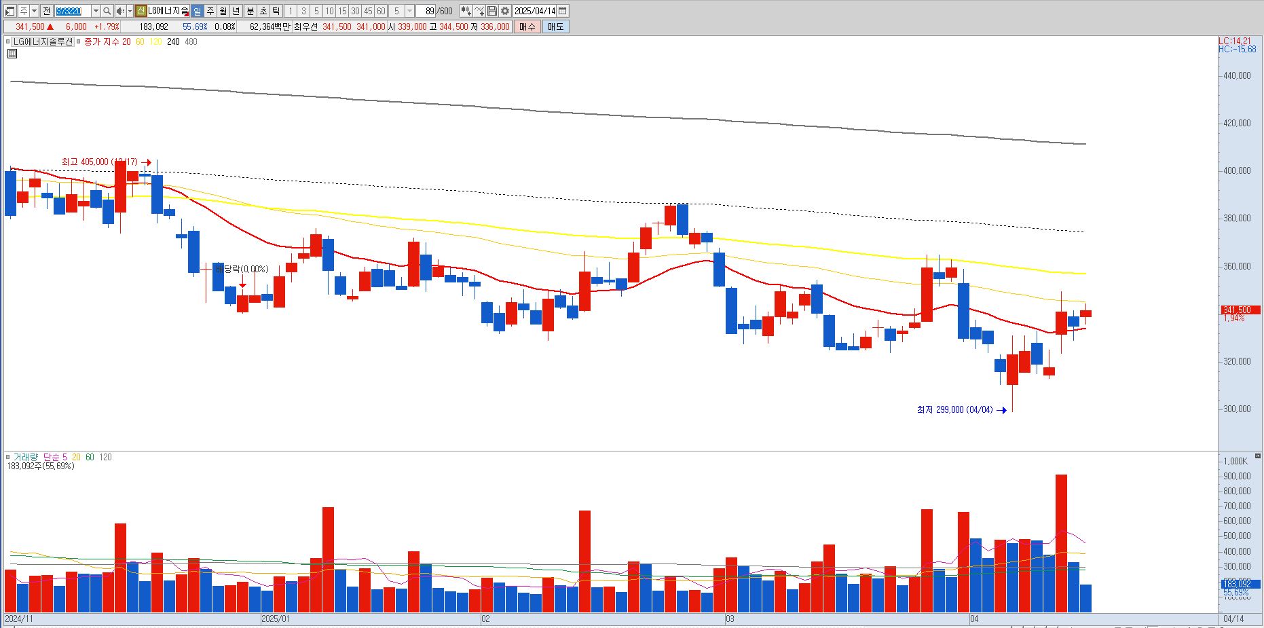Open the calendar date picker icon

coord(563,11)
